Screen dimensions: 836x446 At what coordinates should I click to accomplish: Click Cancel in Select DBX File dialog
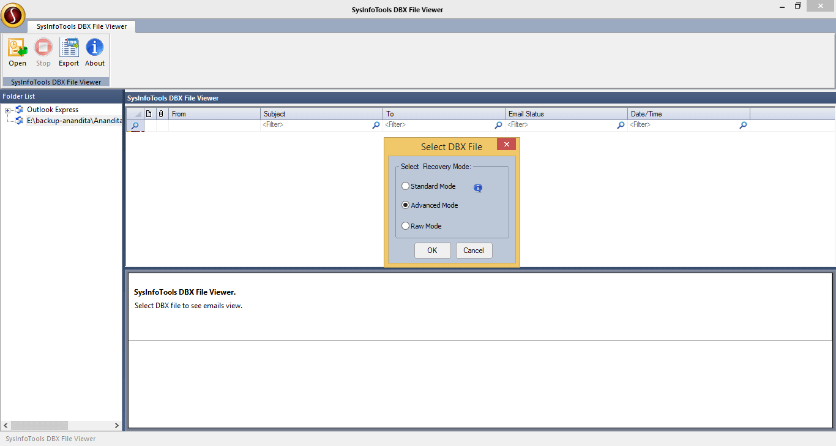pyautogui.click(x=474, y=251)
